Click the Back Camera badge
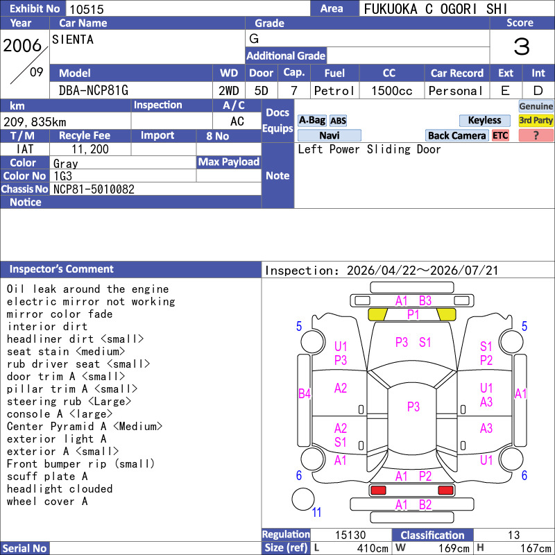 456,135
